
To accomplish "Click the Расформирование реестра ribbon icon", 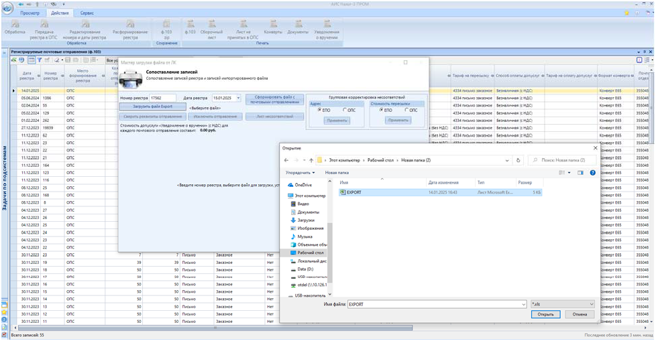I will pos(129,25).
